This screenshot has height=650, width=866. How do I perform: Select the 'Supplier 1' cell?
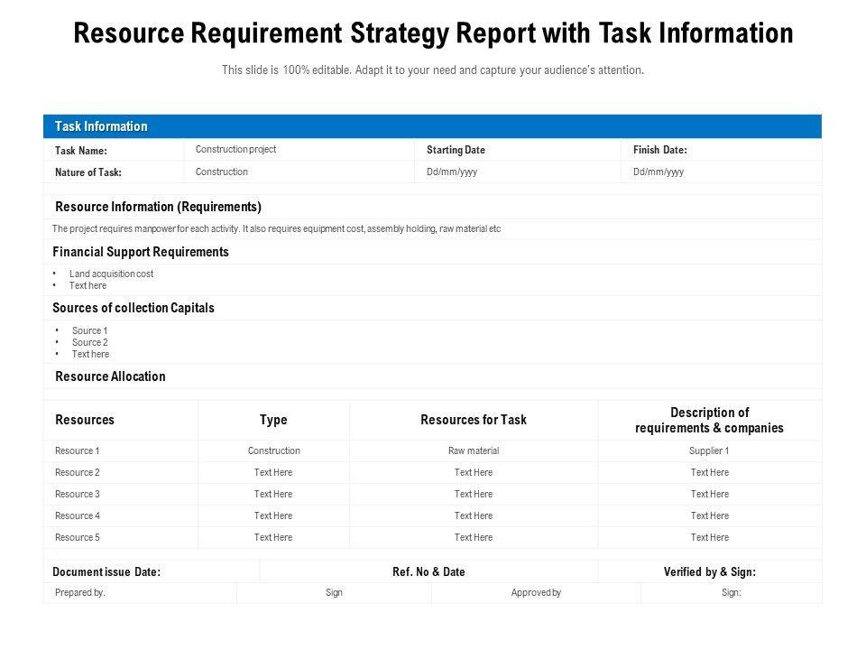[x=709, y=450]
